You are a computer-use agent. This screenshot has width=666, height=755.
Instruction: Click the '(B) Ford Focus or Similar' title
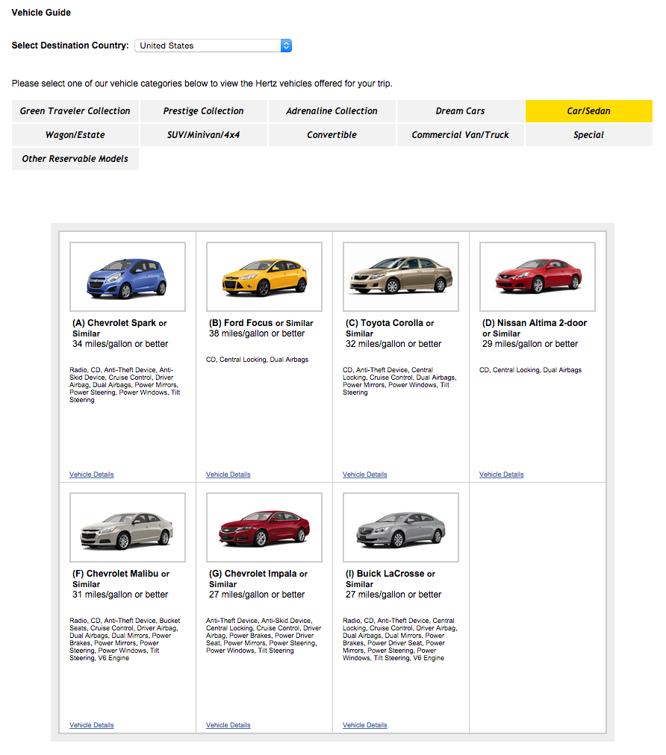pos(261,324)
